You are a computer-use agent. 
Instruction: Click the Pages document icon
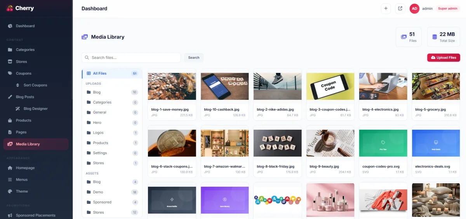(x=10, y=132)
